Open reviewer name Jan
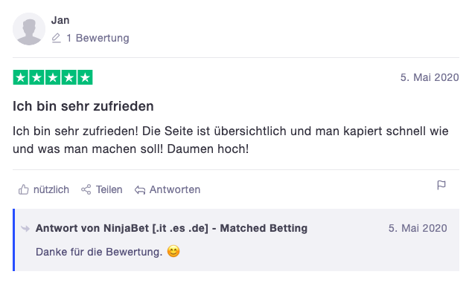472x283 pixels. coord(60,20)
